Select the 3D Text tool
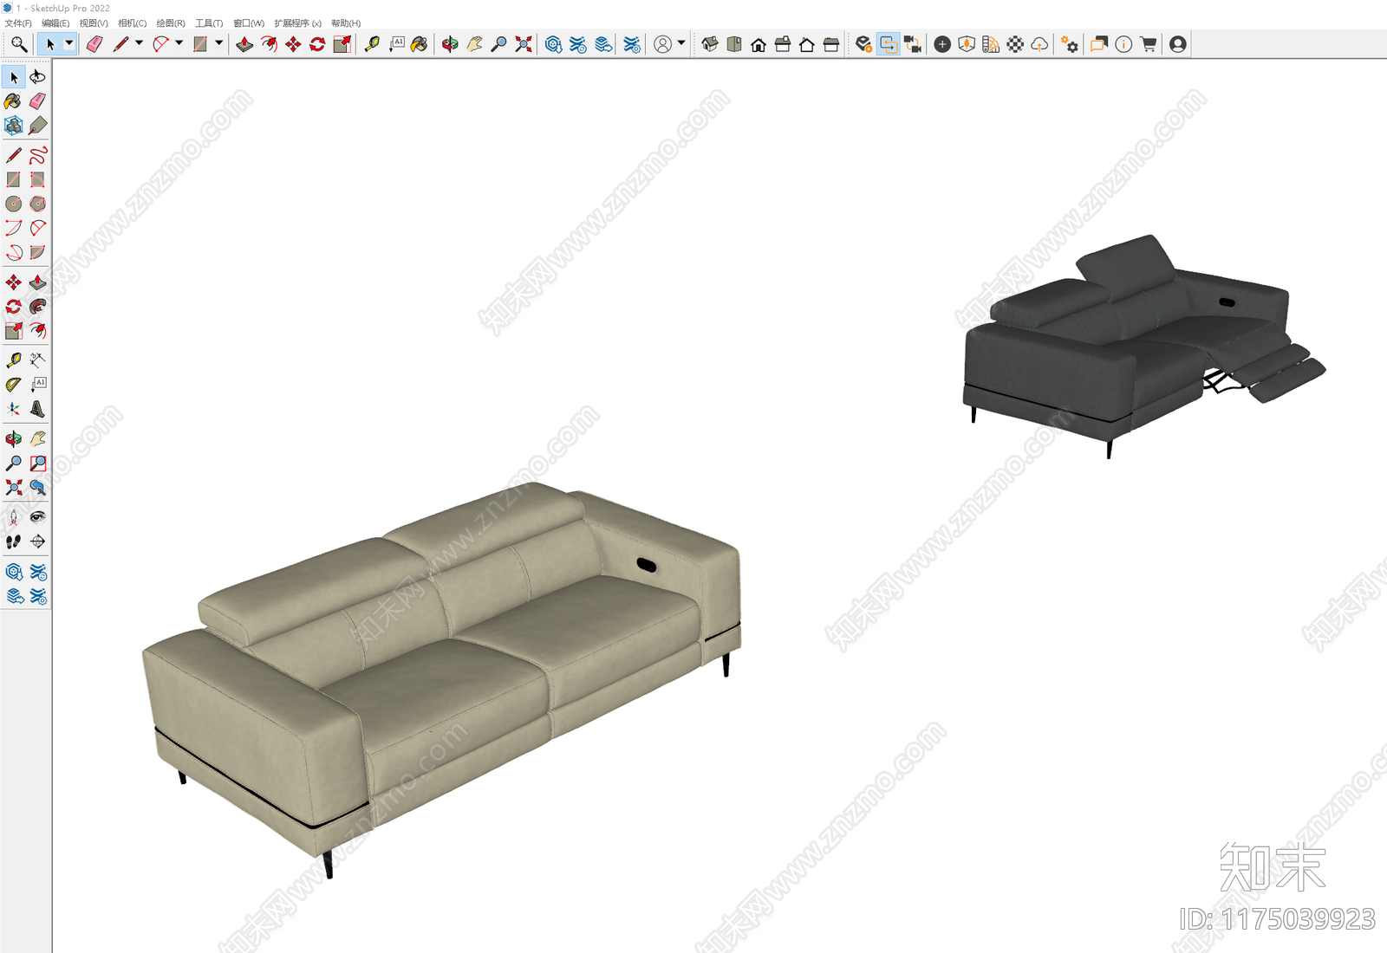This screenshot has width=1387, height=953. coord(37,408)
